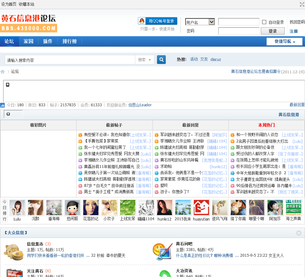The image size is (305, 277).
Task: Open 潘海梅's avatar thumbnail
Action: point(54,208)
